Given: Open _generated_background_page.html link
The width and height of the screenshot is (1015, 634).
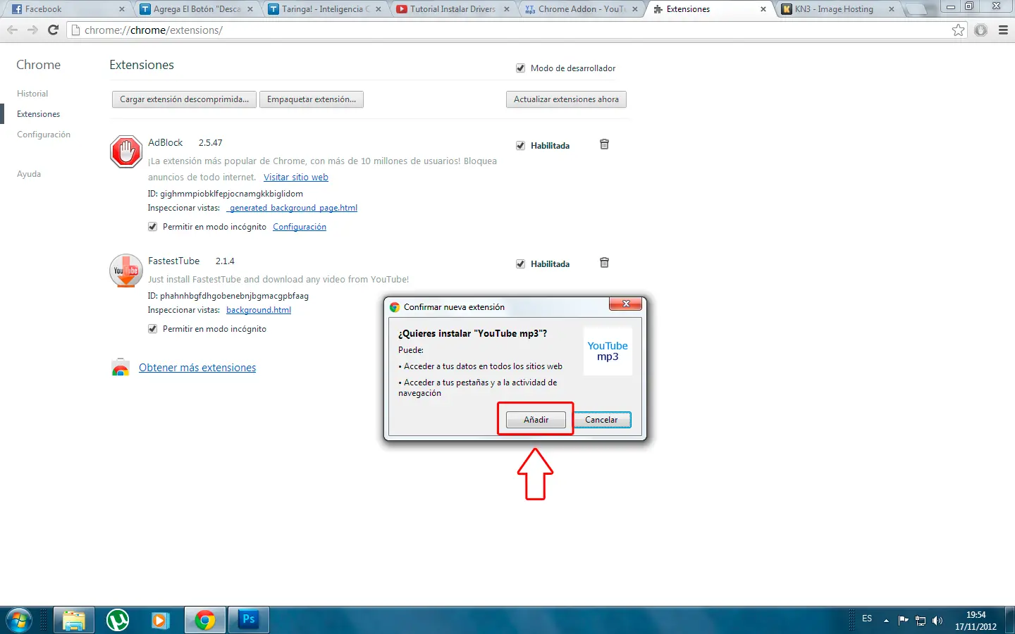Looking at the screenshot, I should coord(292,208).
